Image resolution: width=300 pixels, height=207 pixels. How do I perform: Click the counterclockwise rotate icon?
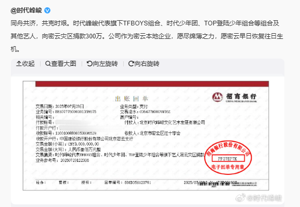coord(89,63)
